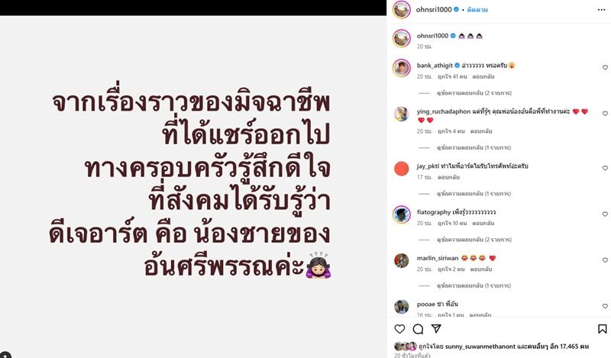Screen dimensions: 611x358
Task: View the list of 17,465 likes
Action: [574, 346]
